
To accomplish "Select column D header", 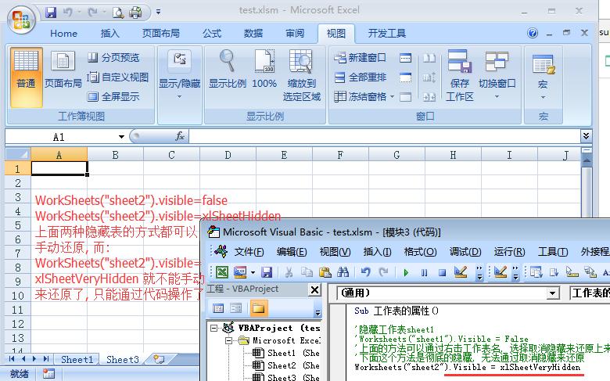I will tap(228, 155).
